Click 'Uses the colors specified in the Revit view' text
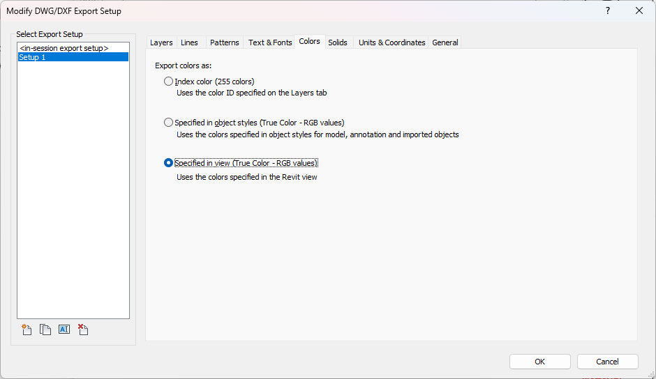This screenshot has height=379, width=656. pos(247,177)
